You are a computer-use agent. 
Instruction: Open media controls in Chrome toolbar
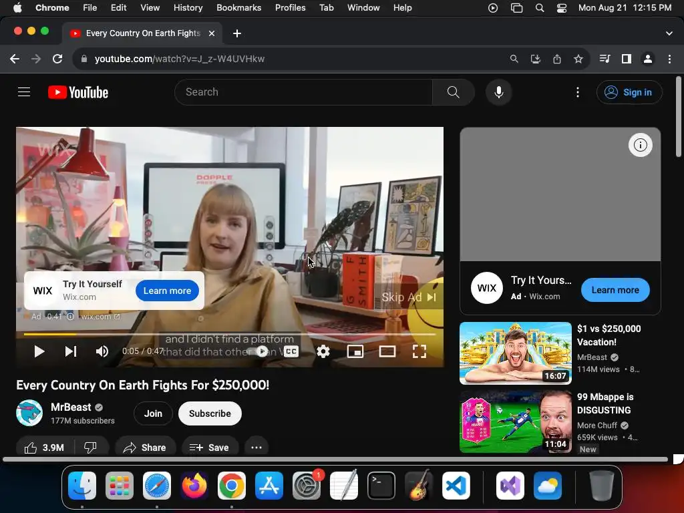(x=605, y=59)
